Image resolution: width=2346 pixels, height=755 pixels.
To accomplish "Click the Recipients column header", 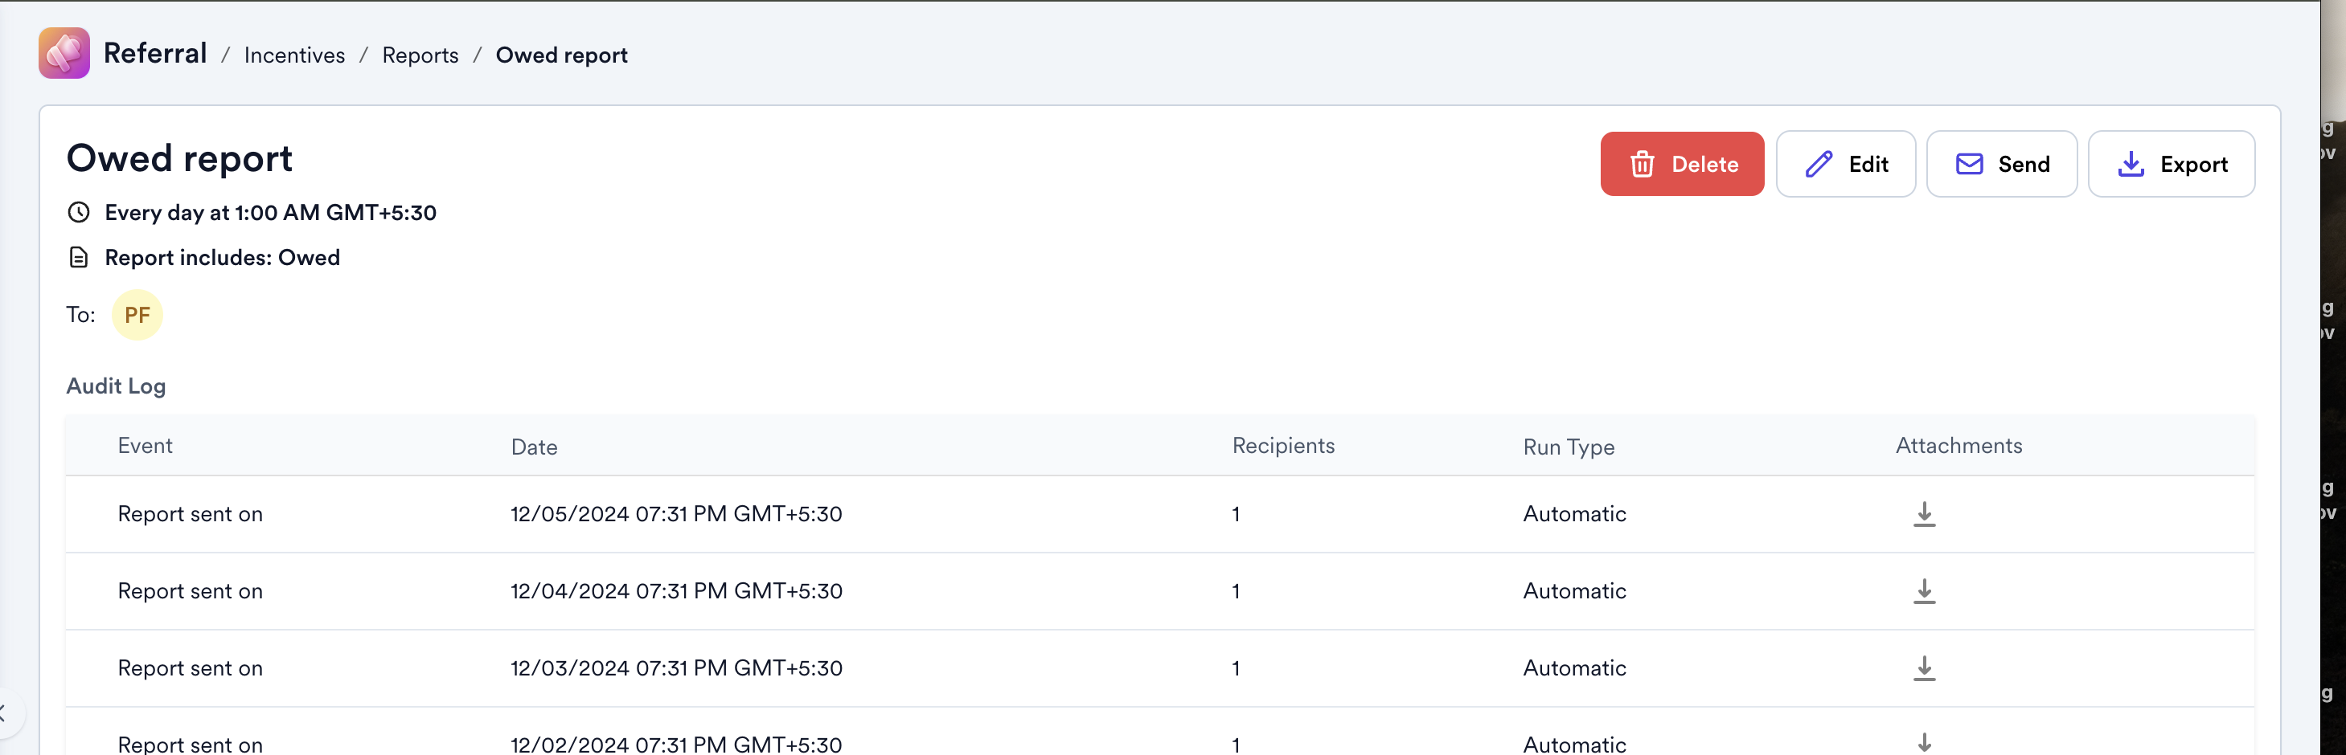I will click(1282, 446).
